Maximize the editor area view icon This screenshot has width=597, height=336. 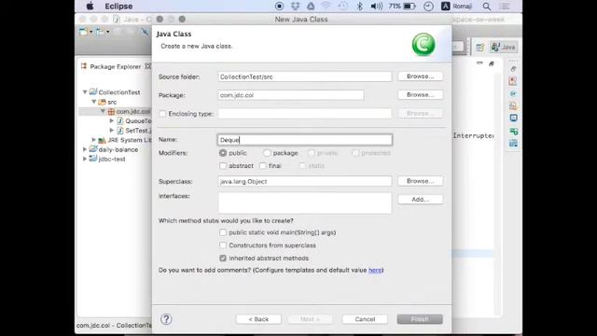pos(492,63)
